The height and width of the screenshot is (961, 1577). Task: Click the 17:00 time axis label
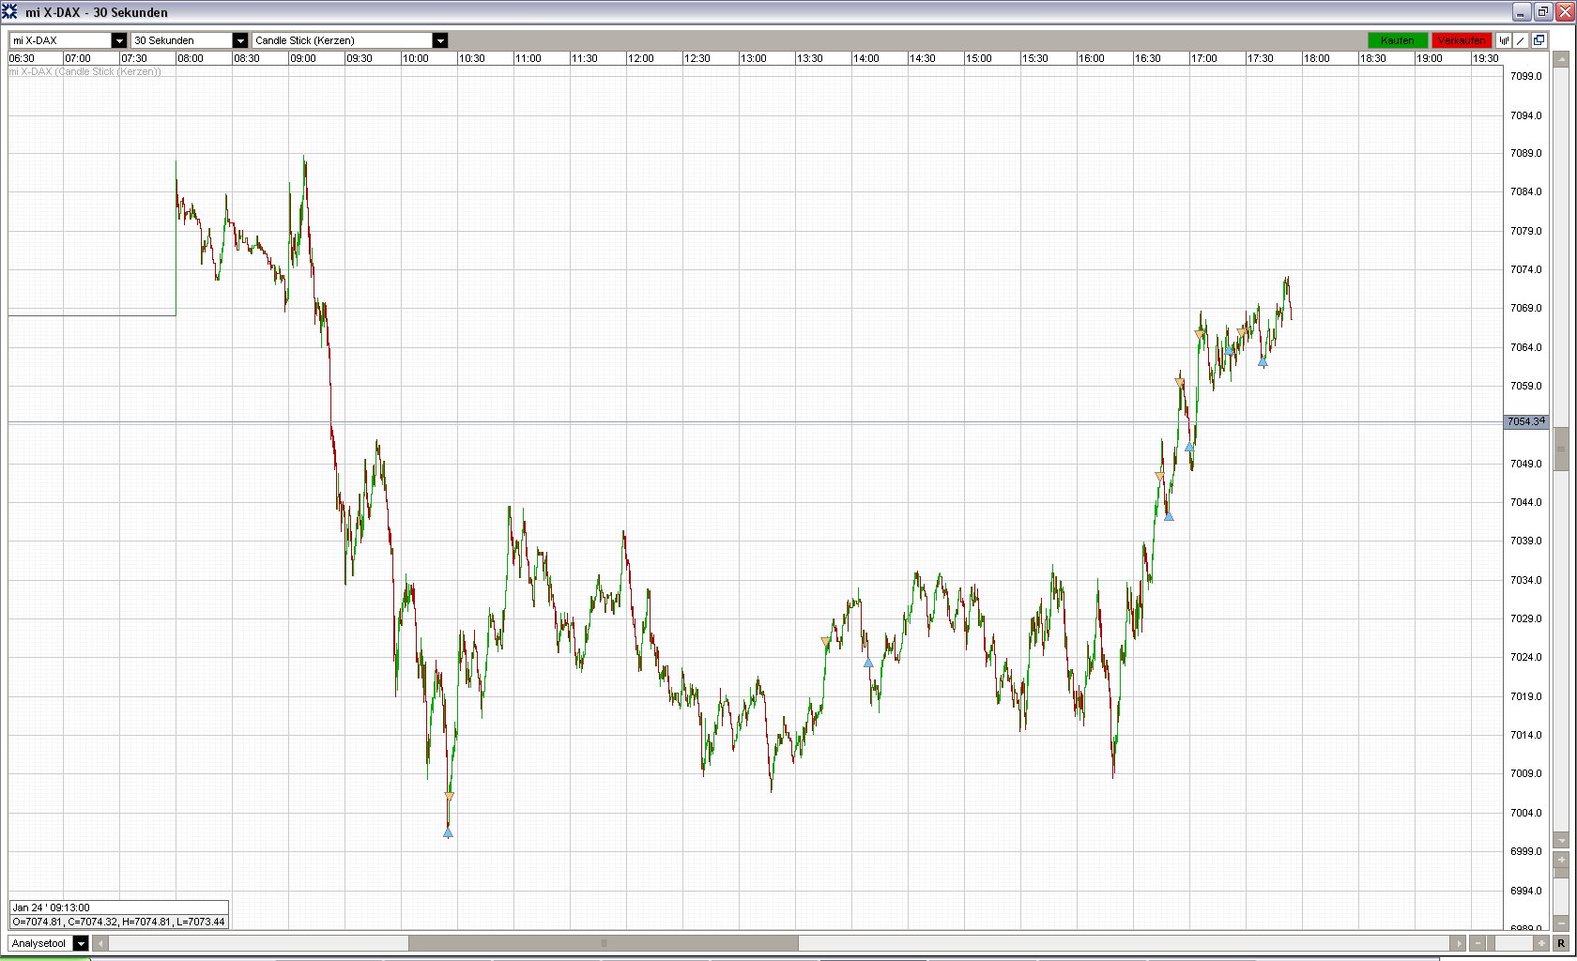click(1204, 58)
